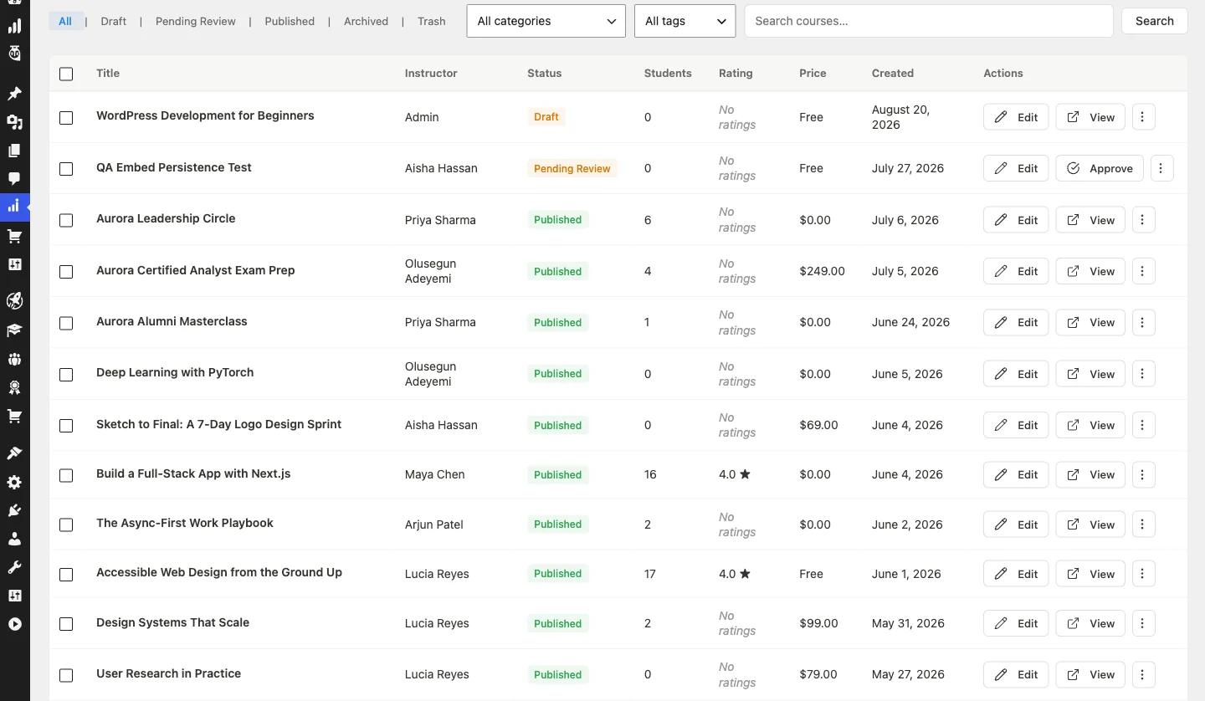Open the Pages icon in sidebar
This screenshot has width=1205, height=701.
(x=14, y=151)
